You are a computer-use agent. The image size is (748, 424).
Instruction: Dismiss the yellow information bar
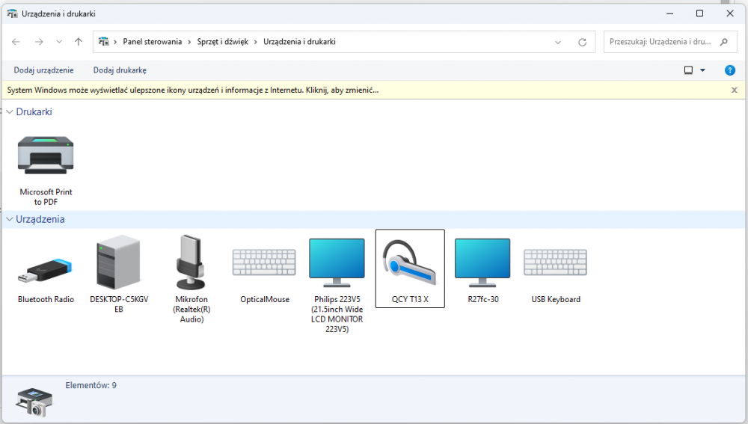click(734, 90)
